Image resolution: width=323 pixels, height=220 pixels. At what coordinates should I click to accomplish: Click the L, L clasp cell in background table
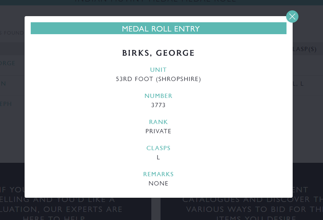(x=298, y=84)
